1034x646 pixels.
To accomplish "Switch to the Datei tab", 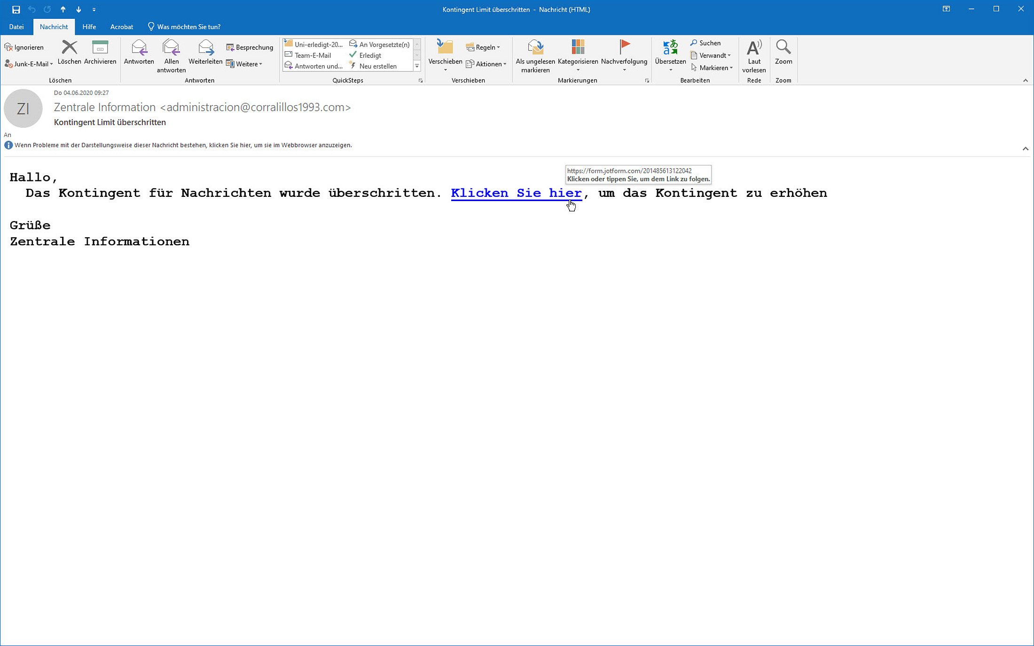I will coord(16,27).
